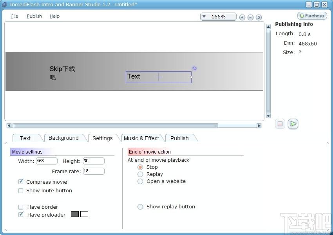Click the zoom out minus icon

(x=250, y=17)
